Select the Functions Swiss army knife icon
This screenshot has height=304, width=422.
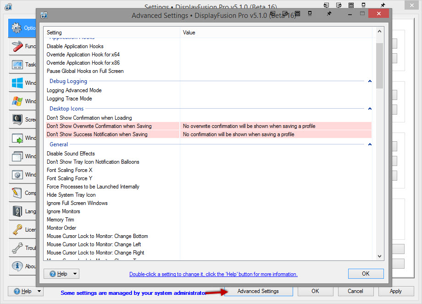click(x=17, y=46)
